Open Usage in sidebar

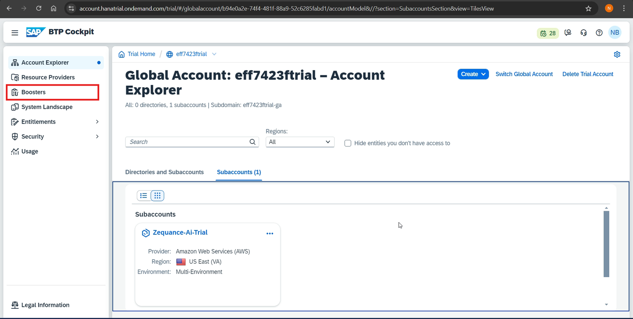point(56,151)
